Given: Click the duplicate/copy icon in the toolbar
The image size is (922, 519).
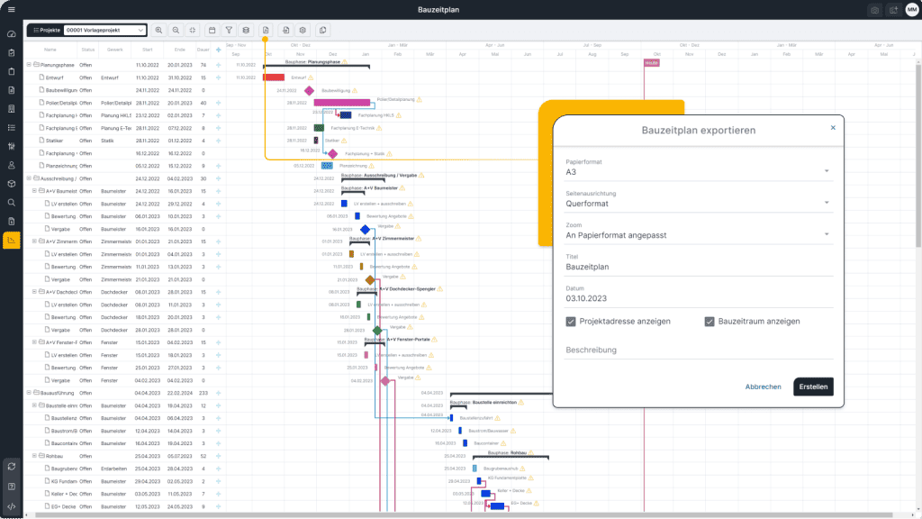Looking at the screenshot, I should [x=324, y=30].
